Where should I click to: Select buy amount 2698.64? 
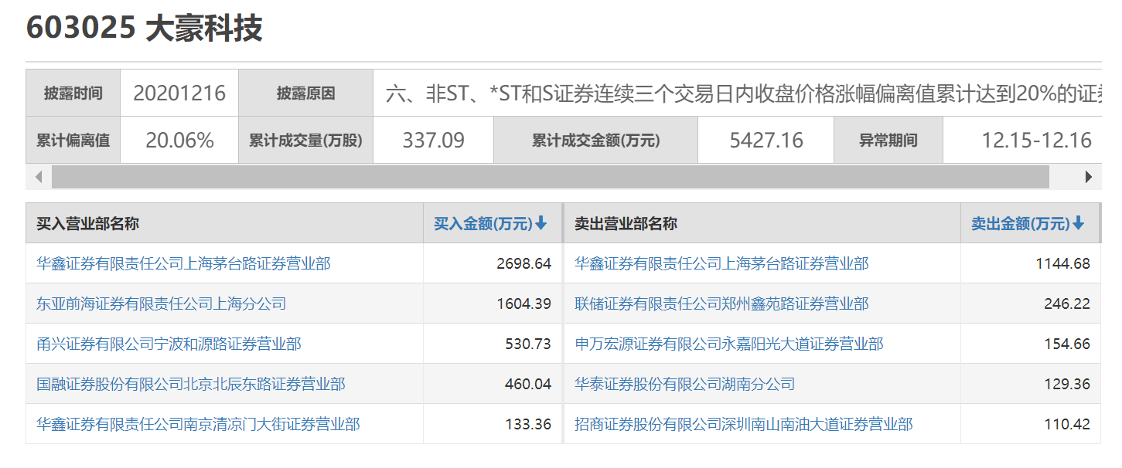point(523,264)
